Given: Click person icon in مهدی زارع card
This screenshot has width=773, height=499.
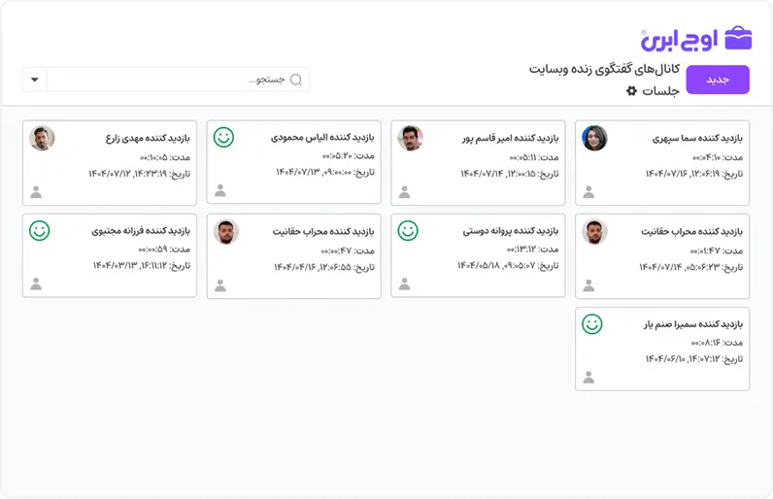Looking at the screenshot, I should (36, 191).
